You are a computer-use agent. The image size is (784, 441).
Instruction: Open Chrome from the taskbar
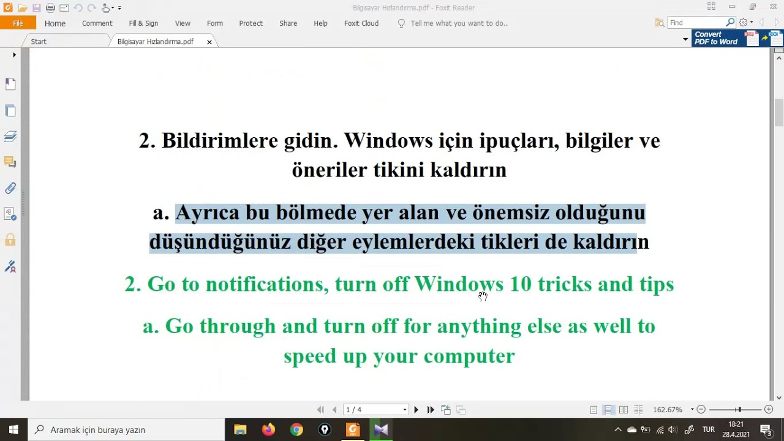tap(296, 430)
